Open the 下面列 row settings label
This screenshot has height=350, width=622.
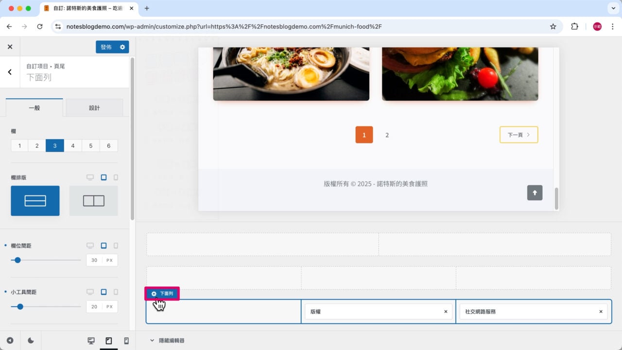tap(162, 294)
